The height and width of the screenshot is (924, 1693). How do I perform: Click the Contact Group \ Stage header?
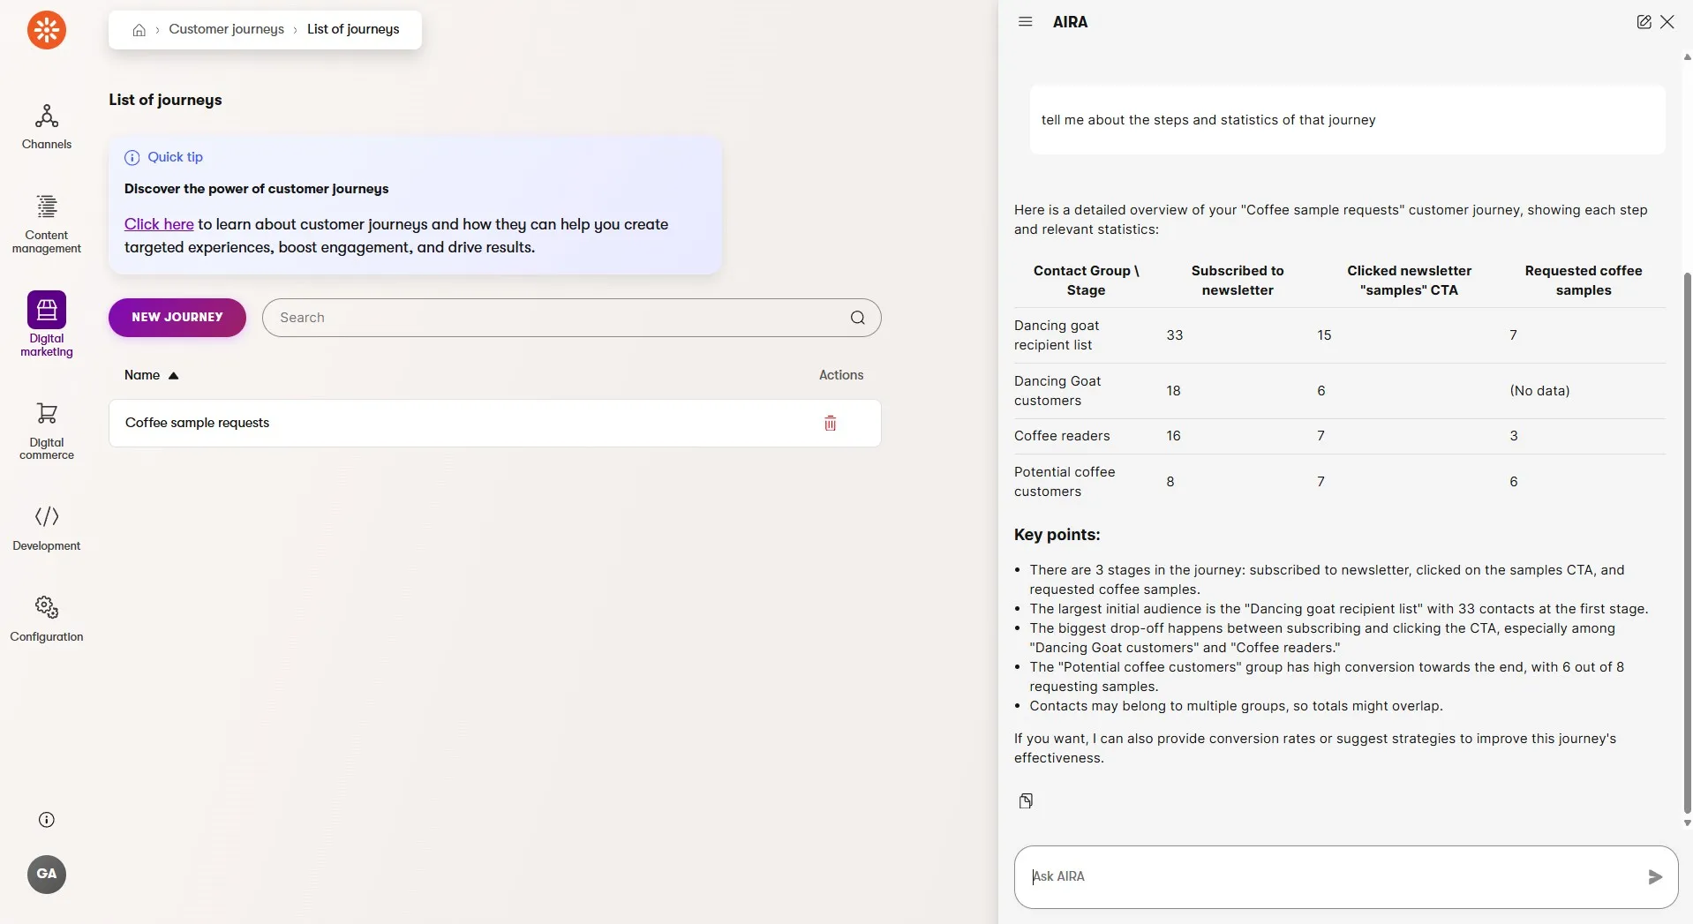[x=1086, y=281]
